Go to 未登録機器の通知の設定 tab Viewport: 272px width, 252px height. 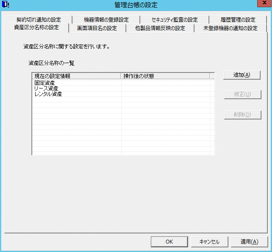[230, 28]
